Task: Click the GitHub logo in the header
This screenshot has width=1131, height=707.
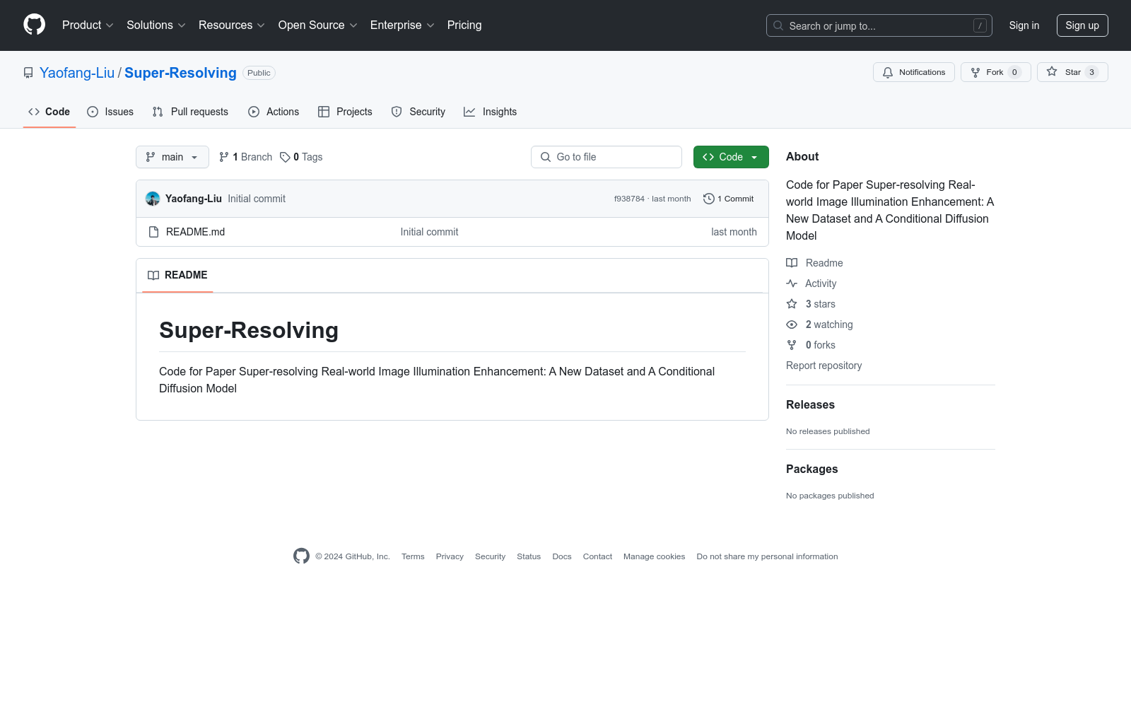Action: (34, 25)
